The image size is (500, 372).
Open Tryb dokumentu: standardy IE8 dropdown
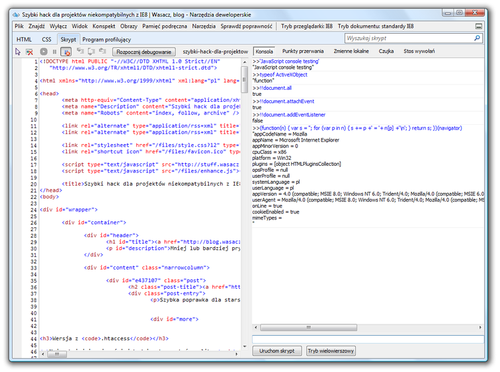point(375,26)
